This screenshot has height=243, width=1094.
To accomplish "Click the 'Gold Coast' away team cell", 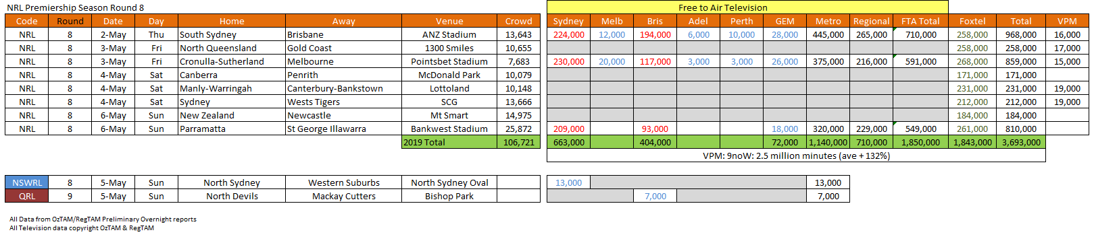I will click(x=344, y=48).
